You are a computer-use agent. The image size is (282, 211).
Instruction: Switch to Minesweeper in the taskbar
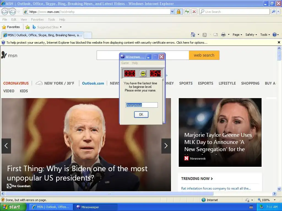[95, 207]
